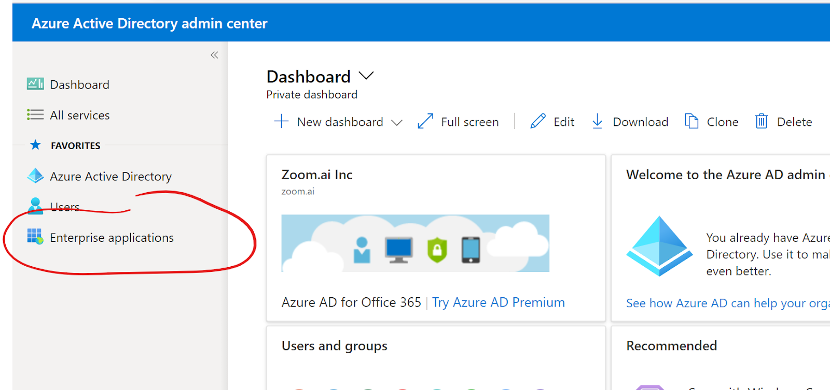Viewport: 830px width, 390px height.
Task: Click the Download button label
Action: pos(641,122)
